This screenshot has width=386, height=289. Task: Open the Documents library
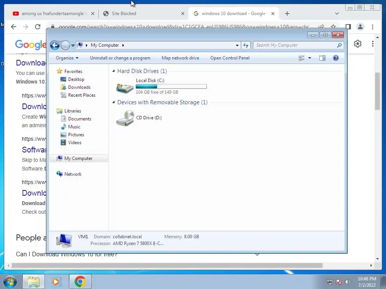[x=76, y=119]
